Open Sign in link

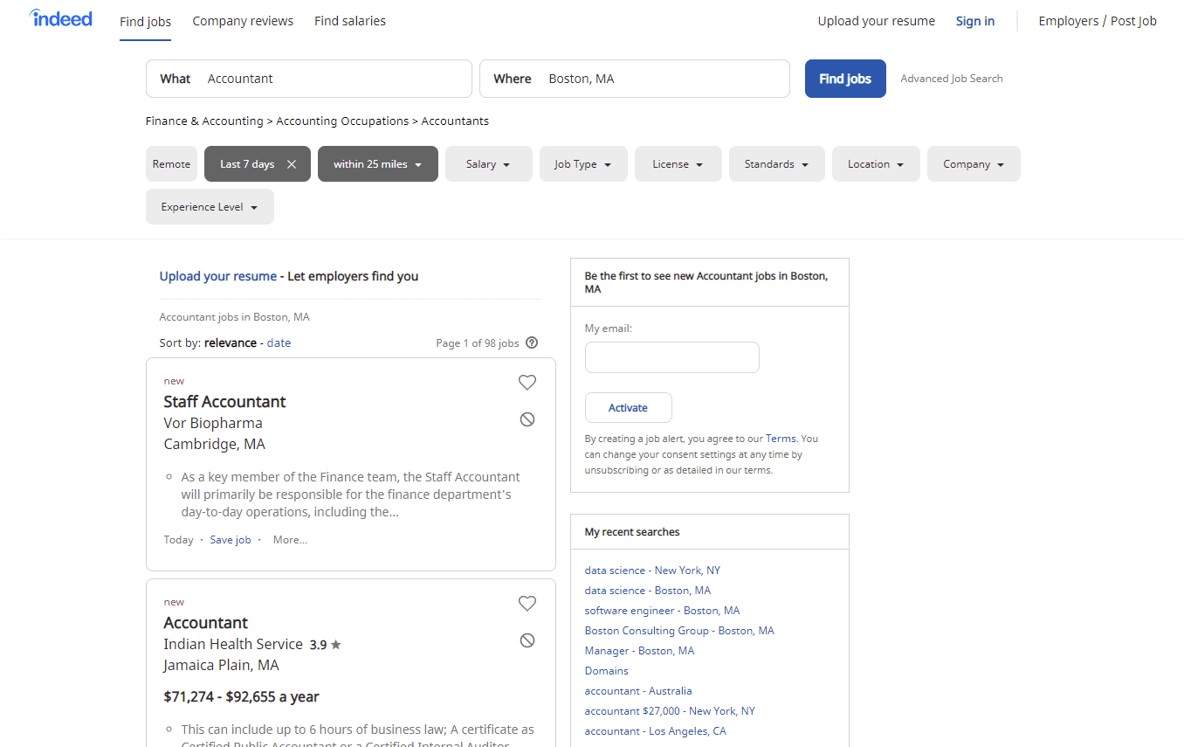pos(974,21)
